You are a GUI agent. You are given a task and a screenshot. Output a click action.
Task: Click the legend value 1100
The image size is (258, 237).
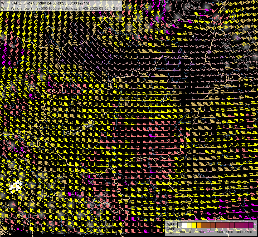[229, 232]
